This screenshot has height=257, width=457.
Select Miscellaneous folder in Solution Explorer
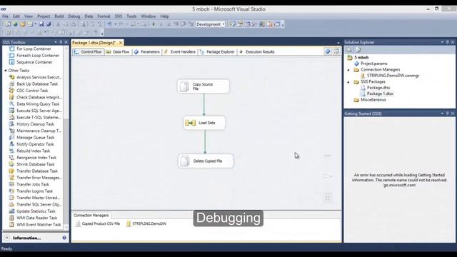coord(370,100)
